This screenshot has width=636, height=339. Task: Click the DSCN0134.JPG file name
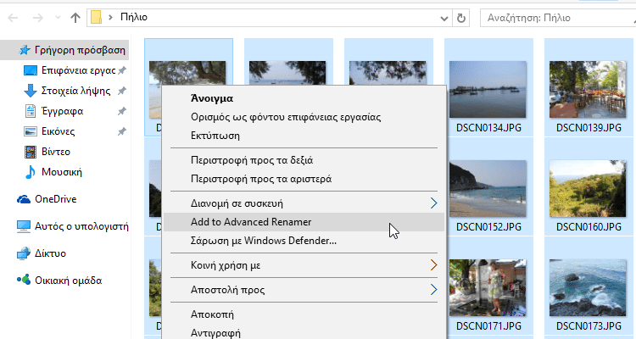point(488,128)
